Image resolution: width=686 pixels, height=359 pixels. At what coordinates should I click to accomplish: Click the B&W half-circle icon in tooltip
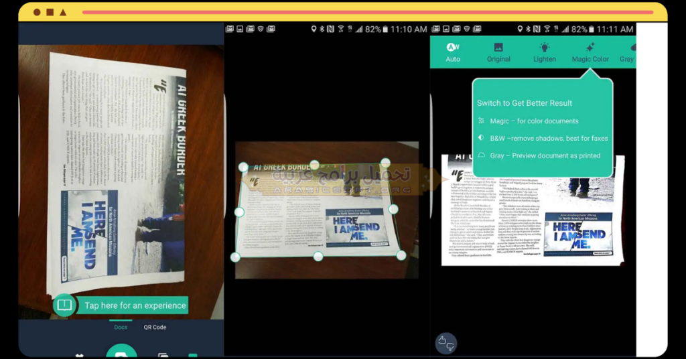[481, 138]
